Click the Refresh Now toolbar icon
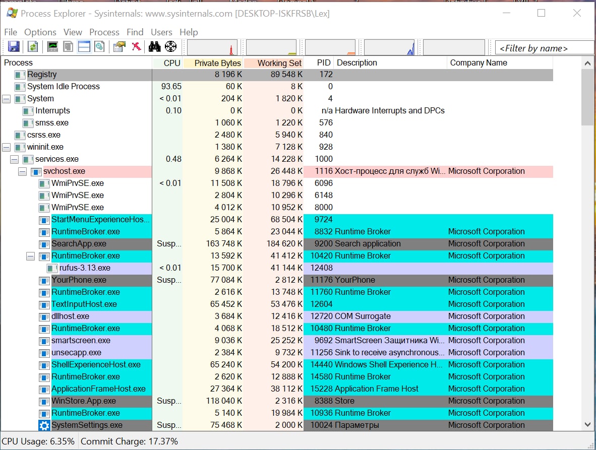596x450 pixels. click(x=33, y=47)
